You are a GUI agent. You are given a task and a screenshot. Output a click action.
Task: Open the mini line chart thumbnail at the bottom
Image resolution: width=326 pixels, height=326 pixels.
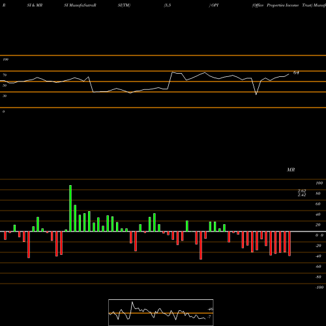[x=161, y=312]
